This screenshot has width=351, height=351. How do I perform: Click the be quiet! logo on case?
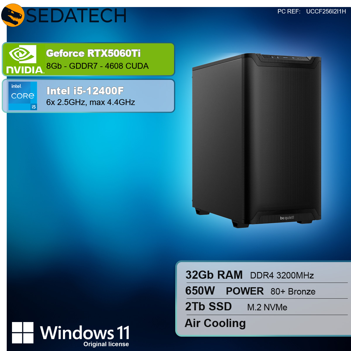pos(287,218)
